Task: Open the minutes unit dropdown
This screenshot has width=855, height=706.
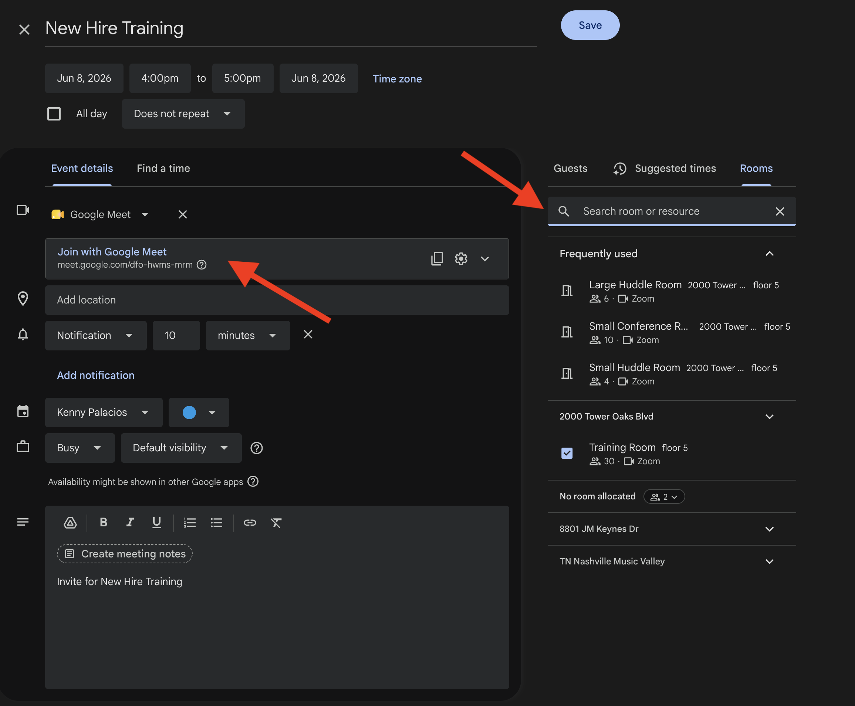Action: [x=248, y=336]
